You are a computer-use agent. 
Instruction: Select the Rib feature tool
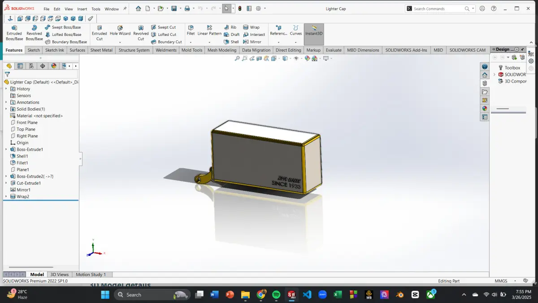pos(230,27)
